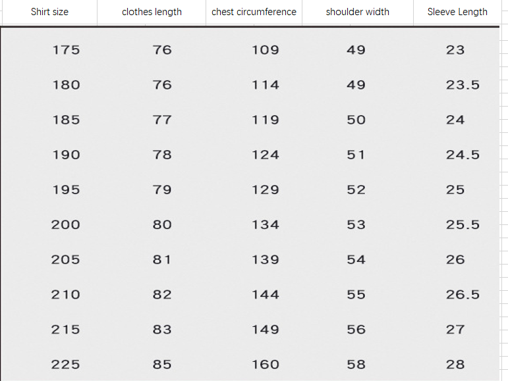
Task: Click clothes length value 85
Action: (162, 365)
